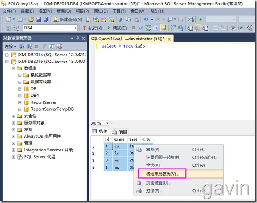Click the Connect Object Explorer icon
Image resolution: width=257 pixels, height=203 pixels.
22,47
